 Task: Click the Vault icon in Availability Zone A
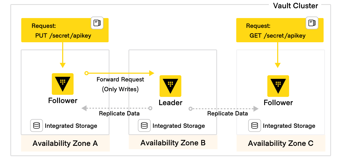tap(63, 84)
